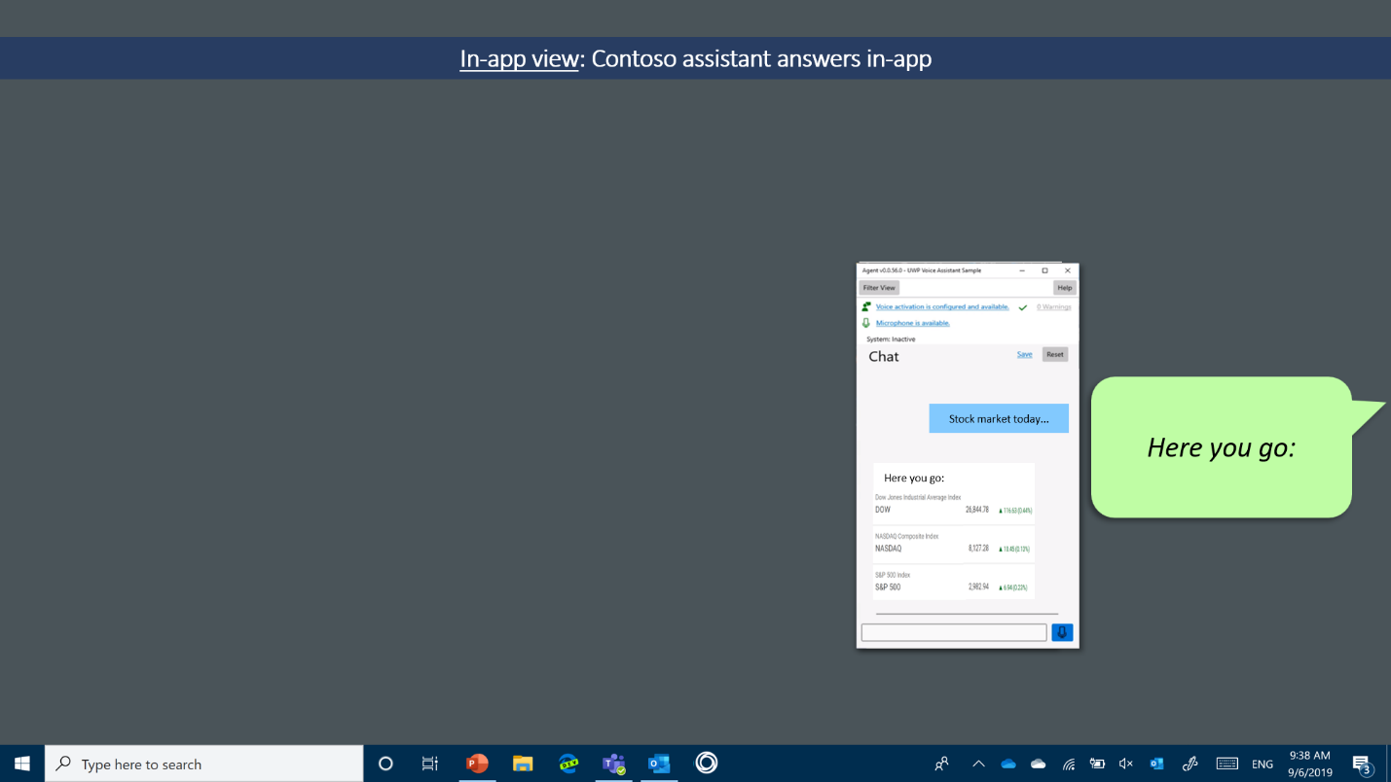Open Windows Ink Workspace pen icon

(x=1189, y=764)
